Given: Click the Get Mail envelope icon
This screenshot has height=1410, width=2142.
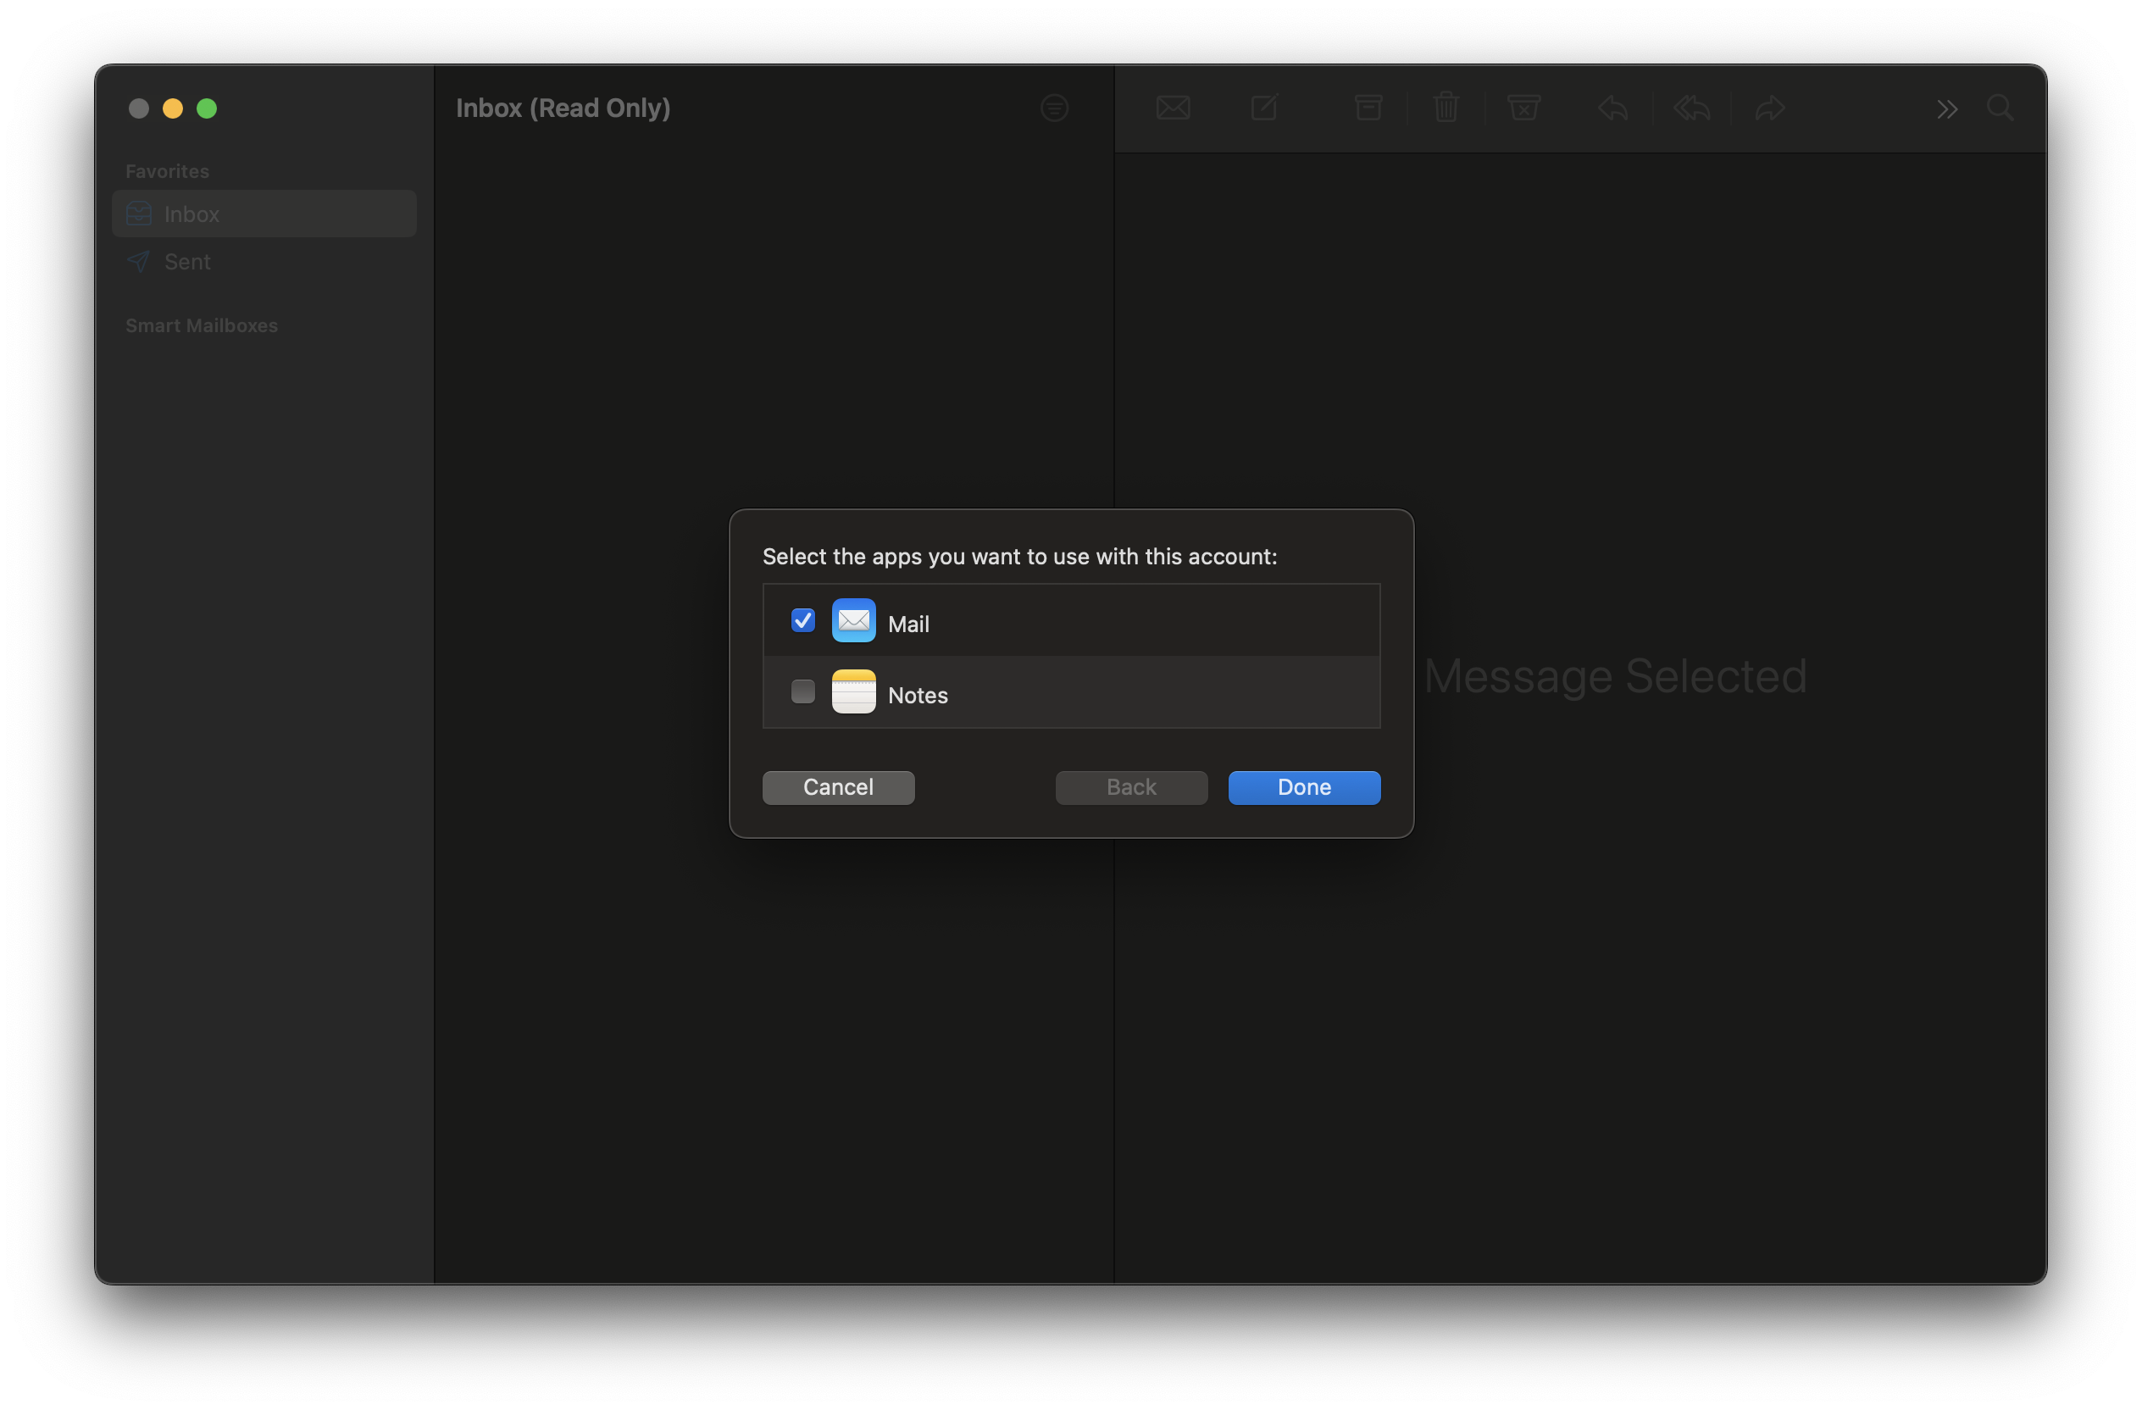Looking at the screenshot, I should 1173,108.
